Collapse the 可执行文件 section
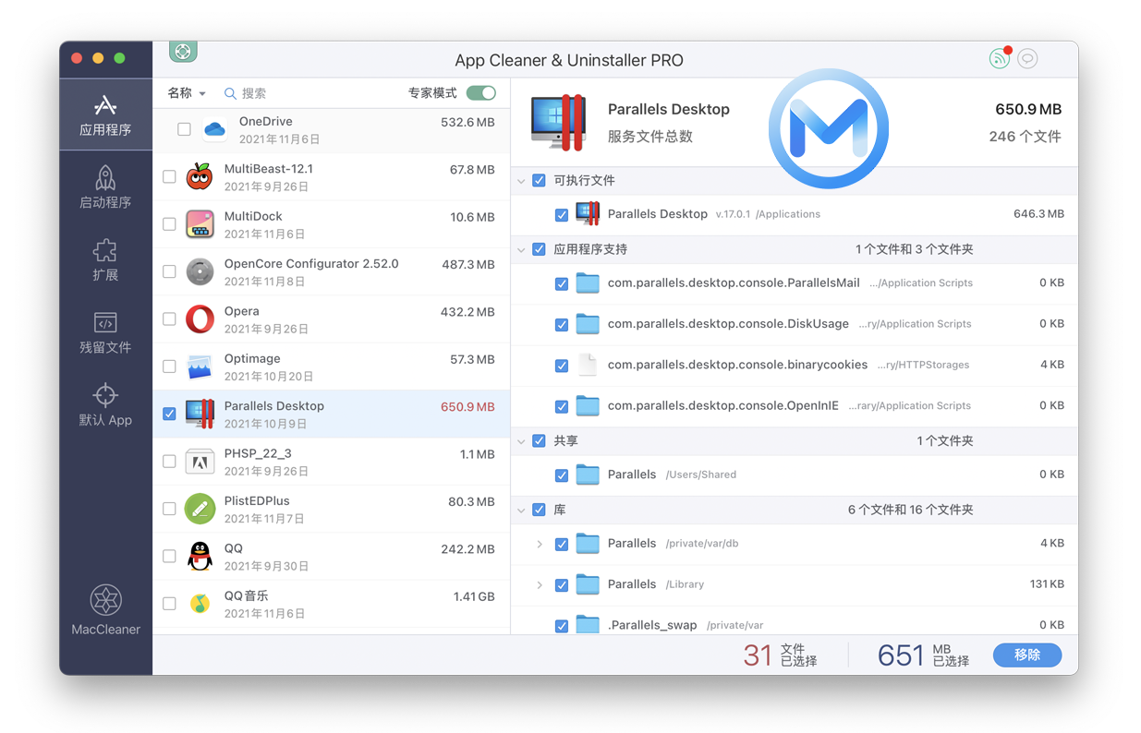Image resolution: width=1141 pixels, height=733 pixels. (x=522, y=181)
